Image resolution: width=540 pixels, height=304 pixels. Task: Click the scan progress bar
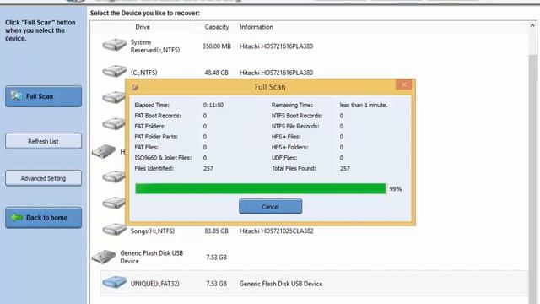coord(261,188)
